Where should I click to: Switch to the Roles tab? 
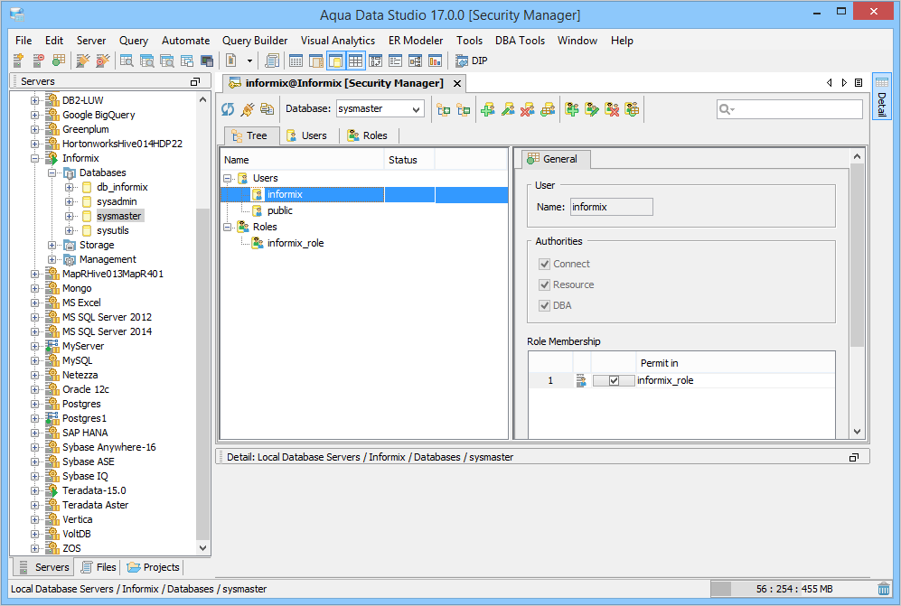(369, 135)
